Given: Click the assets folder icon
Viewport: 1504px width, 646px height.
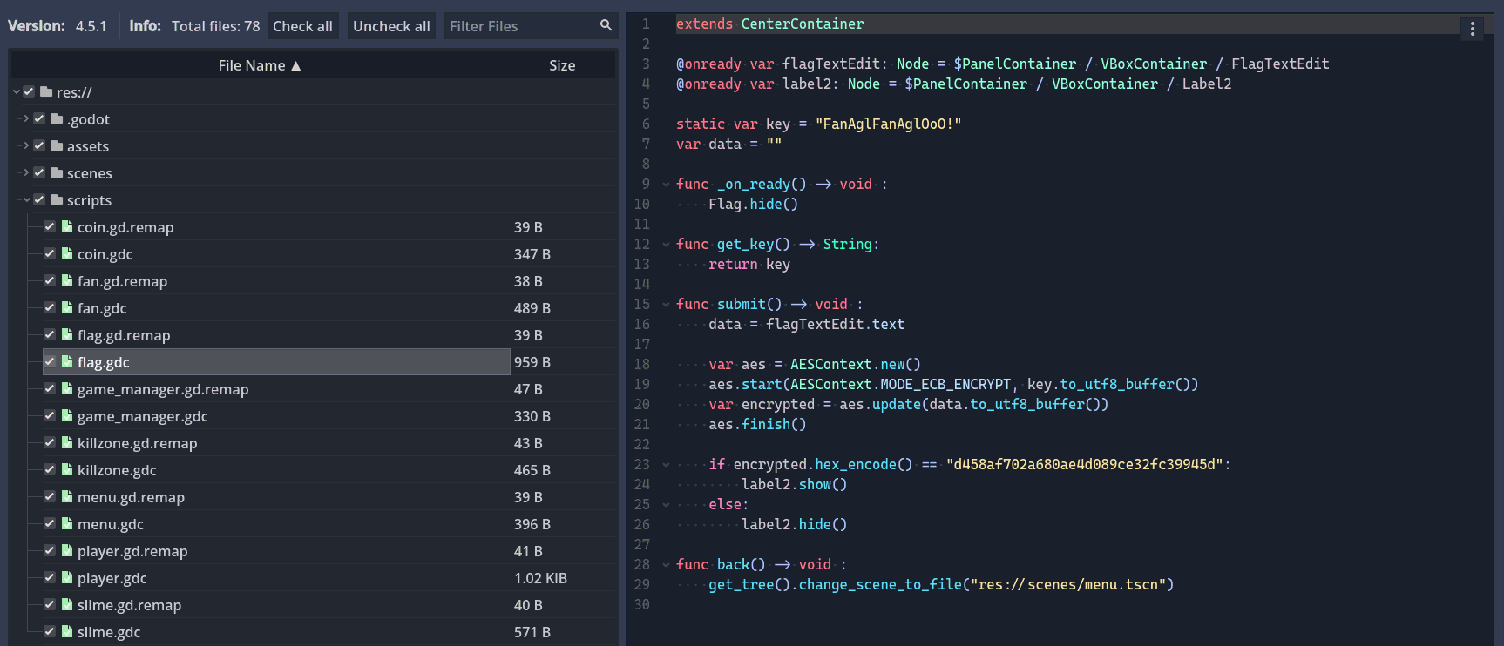Looking at the screenshot, I should (x=57, y=146).
